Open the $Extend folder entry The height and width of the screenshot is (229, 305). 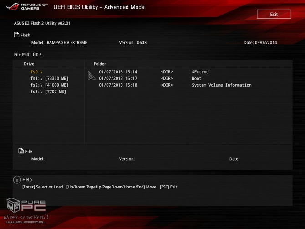(x=200, y=72)
